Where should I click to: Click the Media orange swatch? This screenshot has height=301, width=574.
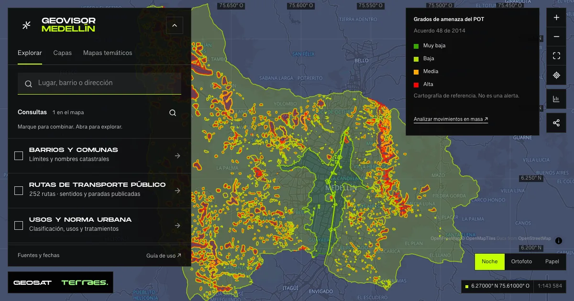pyautogui.click(x=416, y=72)
